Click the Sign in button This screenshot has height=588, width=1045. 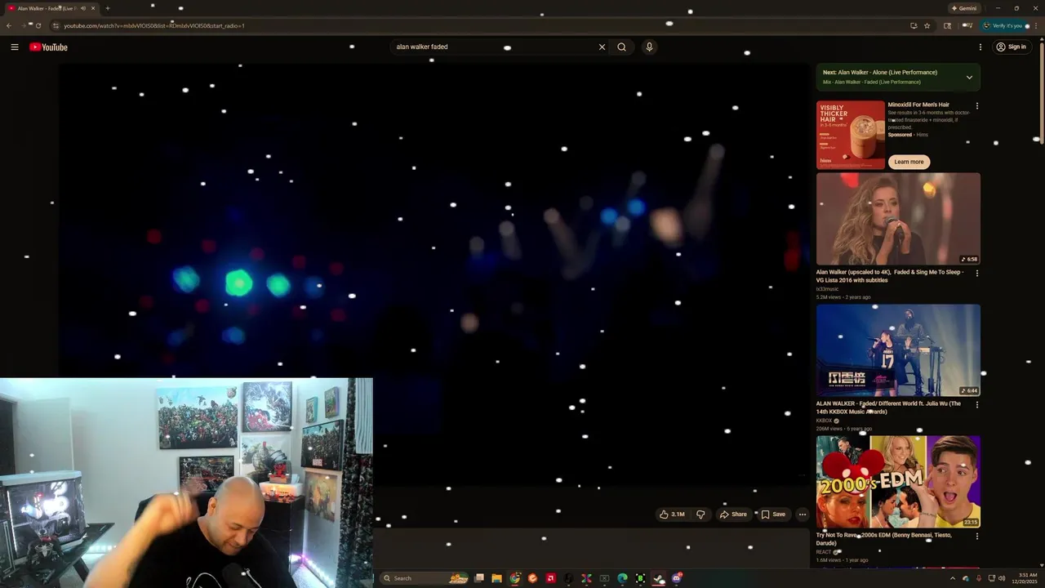click(x=1012, y=47)
